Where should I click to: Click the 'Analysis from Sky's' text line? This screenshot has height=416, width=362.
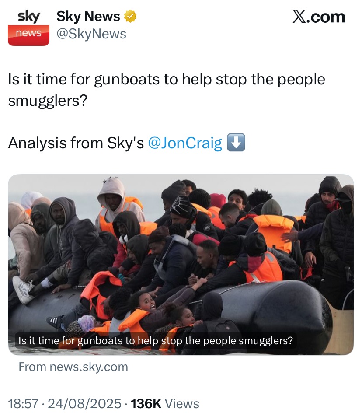pos(76,143)
